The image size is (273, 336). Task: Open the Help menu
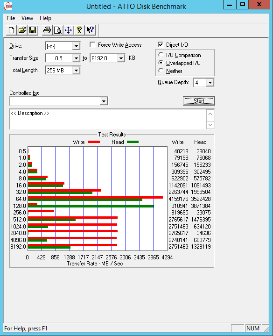tap(45, 18)
